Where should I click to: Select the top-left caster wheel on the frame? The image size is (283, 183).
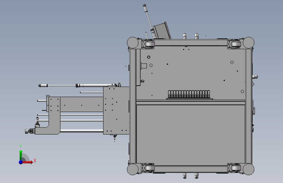point(149,44)
